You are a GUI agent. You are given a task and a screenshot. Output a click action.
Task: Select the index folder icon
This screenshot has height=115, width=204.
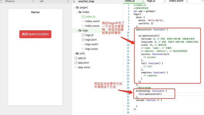pos(80,12)
